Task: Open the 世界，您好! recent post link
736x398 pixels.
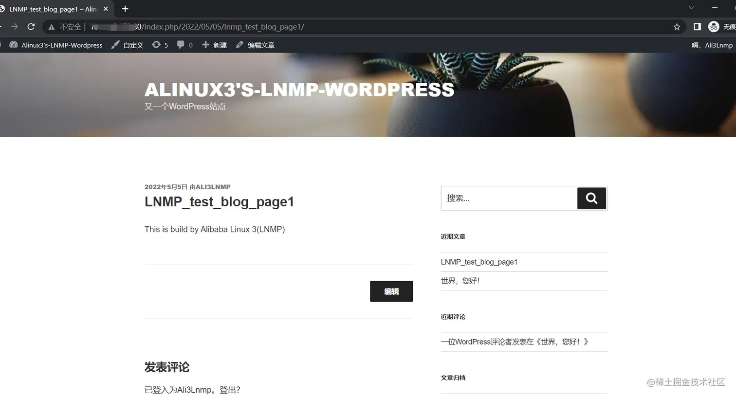Action: [x=460, y=281]
